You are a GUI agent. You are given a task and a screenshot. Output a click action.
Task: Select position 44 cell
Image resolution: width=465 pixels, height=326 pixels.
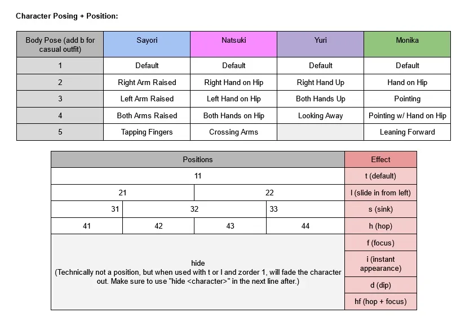(305, 226)
